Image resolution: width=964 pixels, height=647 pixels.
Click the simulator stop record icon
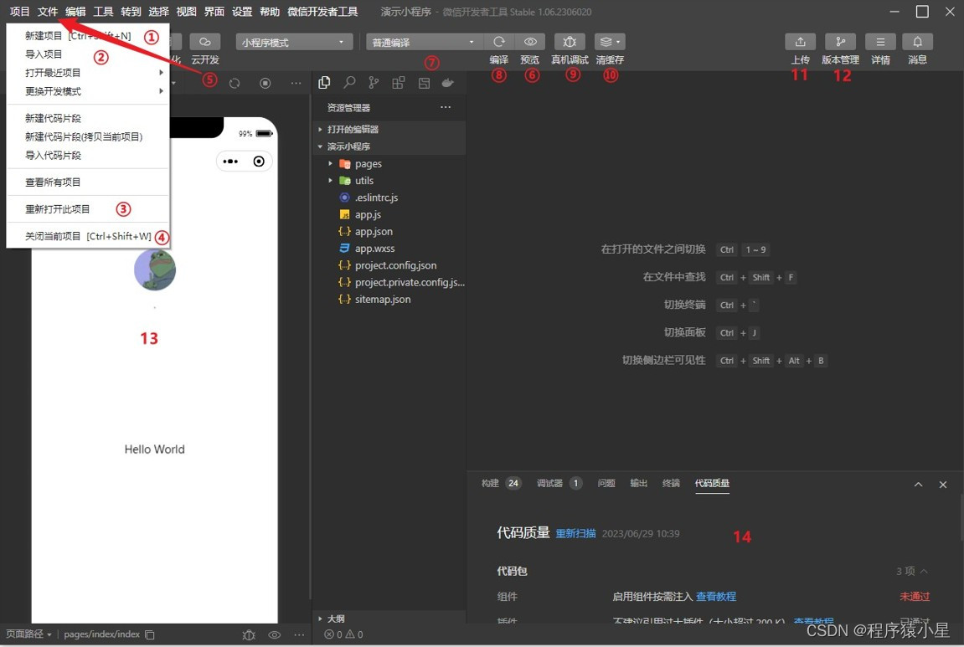coord(265,83)
